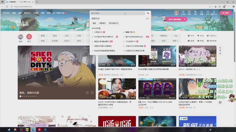This screenshot has height=132, width=236.
Task: Open 创作中心 lightbulb icon
Action: (214, 13)
